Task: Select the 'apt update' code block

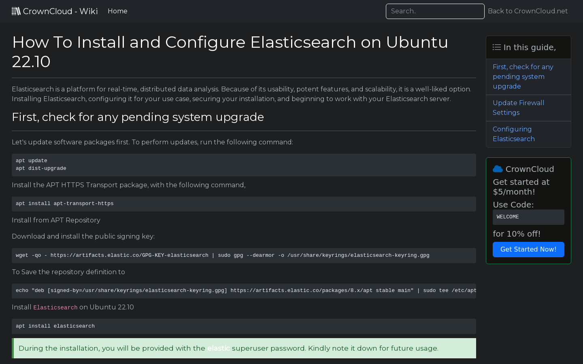Action: click(244, 165)
